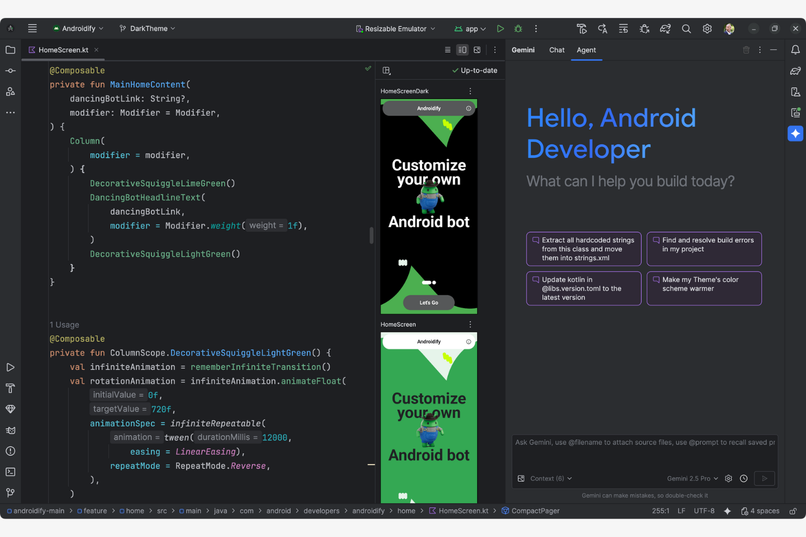The height and width of the screenshot is (537, 806).
Task: Switch editor to Code-only view mode
Action: point(448,50)
